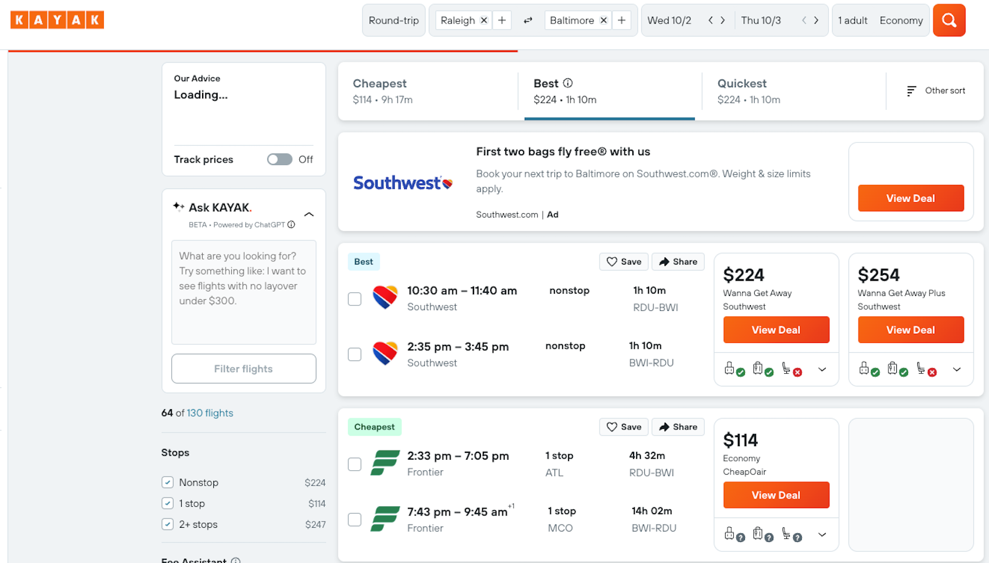Expand baggage details for $224 fare
Screen dimensions: 989x563
tap(822, 370)
